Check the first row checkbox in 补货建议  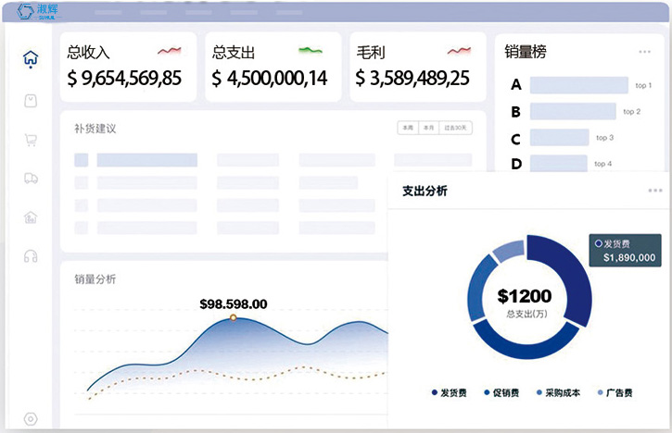pyautogui.click(x=81, y=160)
